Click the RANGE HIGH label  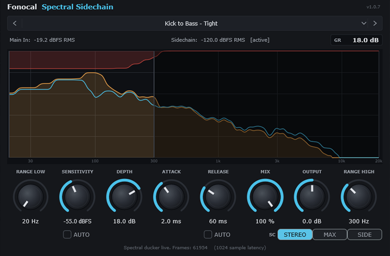coord(359,172)
